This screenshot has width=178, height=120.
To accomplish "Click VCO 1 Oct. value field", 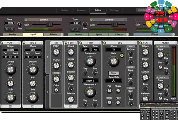I will (6, 57).
